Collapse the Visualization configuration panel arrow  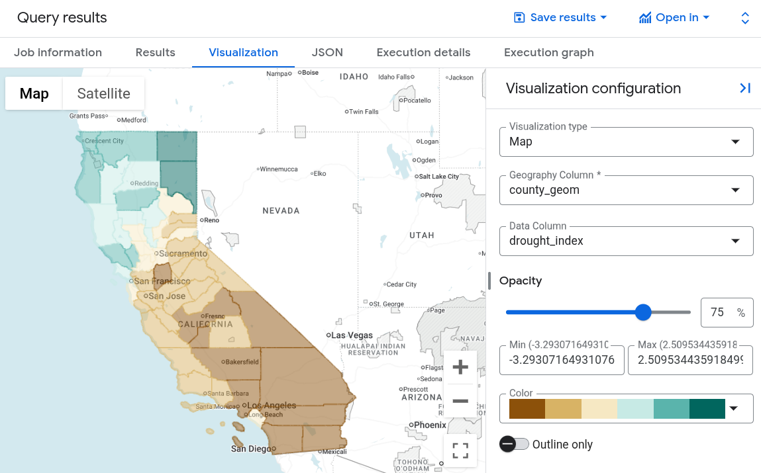(x=745, y=88)
